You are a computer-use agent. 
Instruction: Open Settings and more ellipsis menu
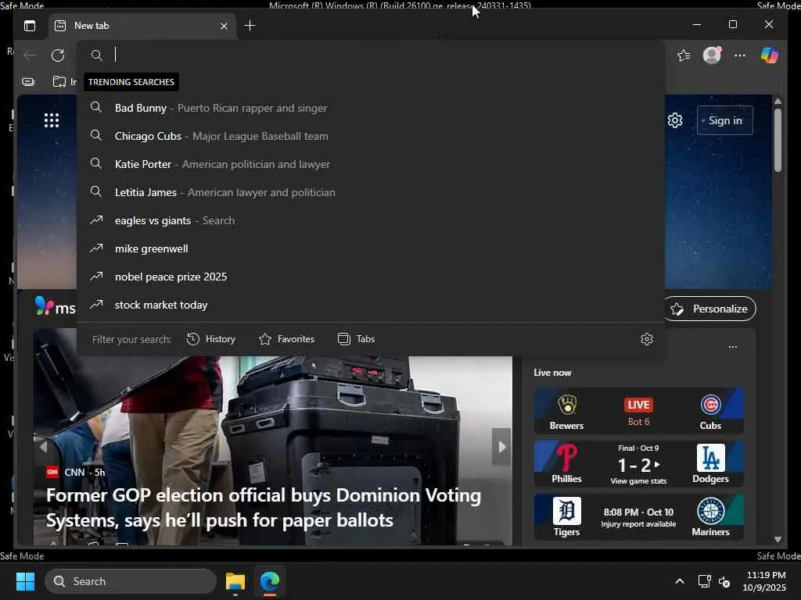740,55
